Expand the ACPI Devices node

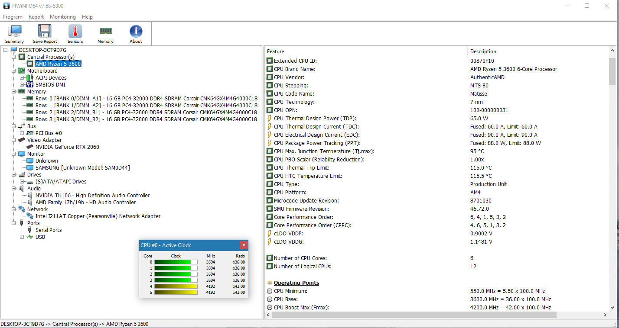22,78
